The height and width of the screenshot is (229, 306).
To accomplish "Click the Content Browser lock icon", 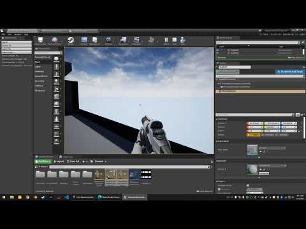I will [212, 162].
